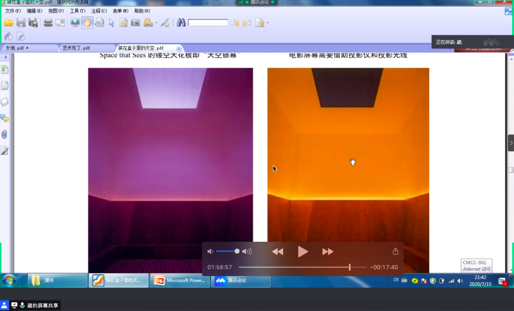Open the 工具(T) menu
Viewport: 514px width, 311px height.
[77, 11]
